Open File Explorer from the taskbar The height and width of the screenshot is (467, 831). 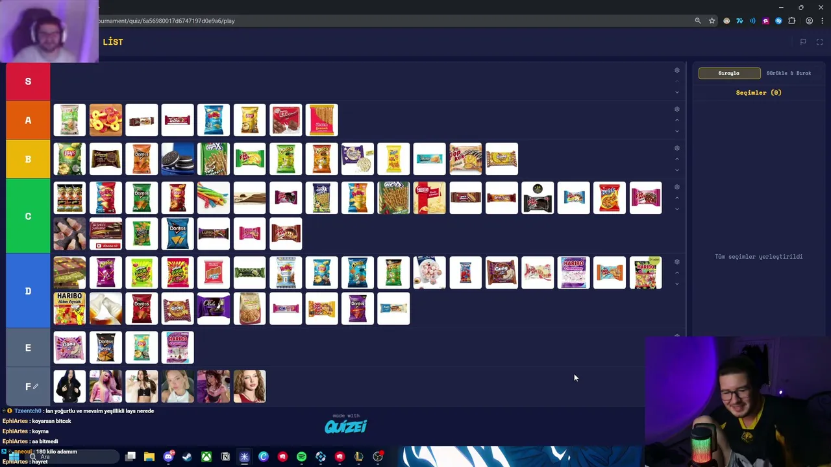coord(149,457)
